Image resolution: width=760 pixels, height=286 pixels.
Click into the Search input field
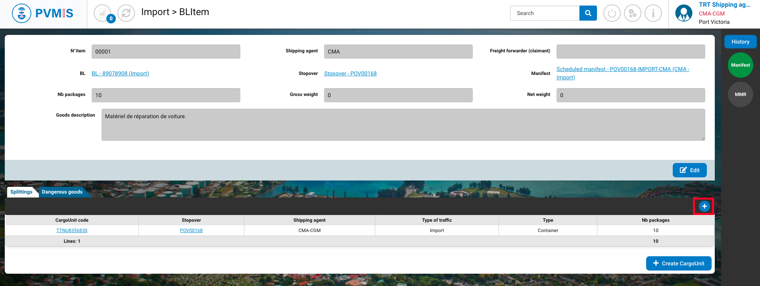coord(545,13)
